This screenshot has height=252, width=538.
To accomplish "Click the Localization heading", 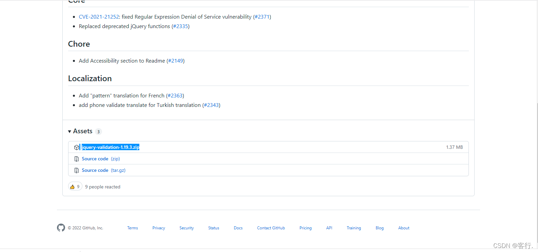I will click(x=90, y=78).
